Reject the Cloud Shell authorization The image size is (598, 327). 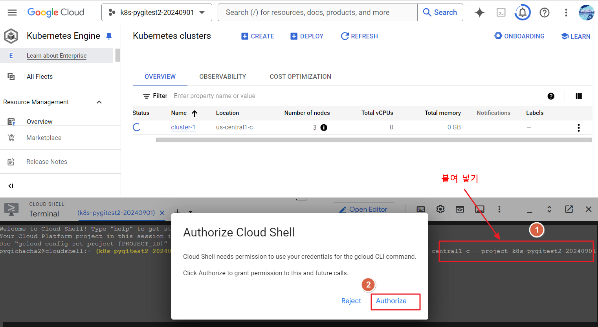point(351,301)
